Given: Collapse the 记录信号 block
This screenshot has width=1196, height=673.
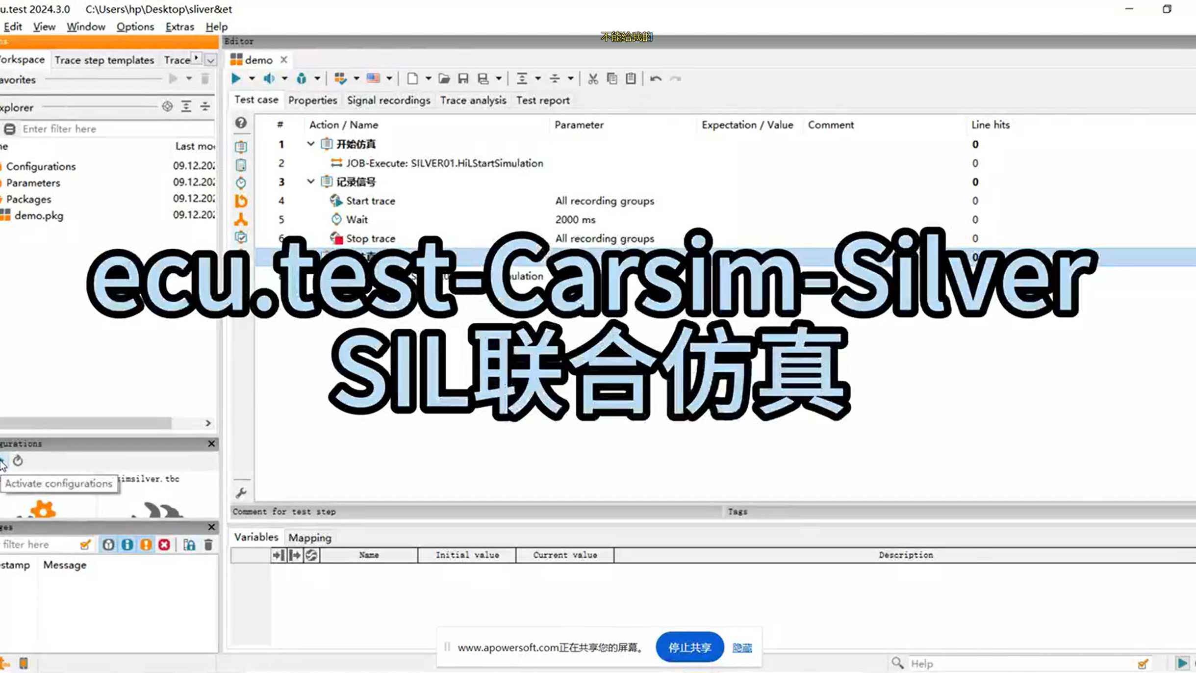Looking at the screenshot, I should tap(310, 181).
